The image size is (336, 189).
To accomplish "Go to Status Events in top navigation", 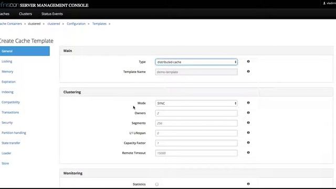I will tap(52, 14).
